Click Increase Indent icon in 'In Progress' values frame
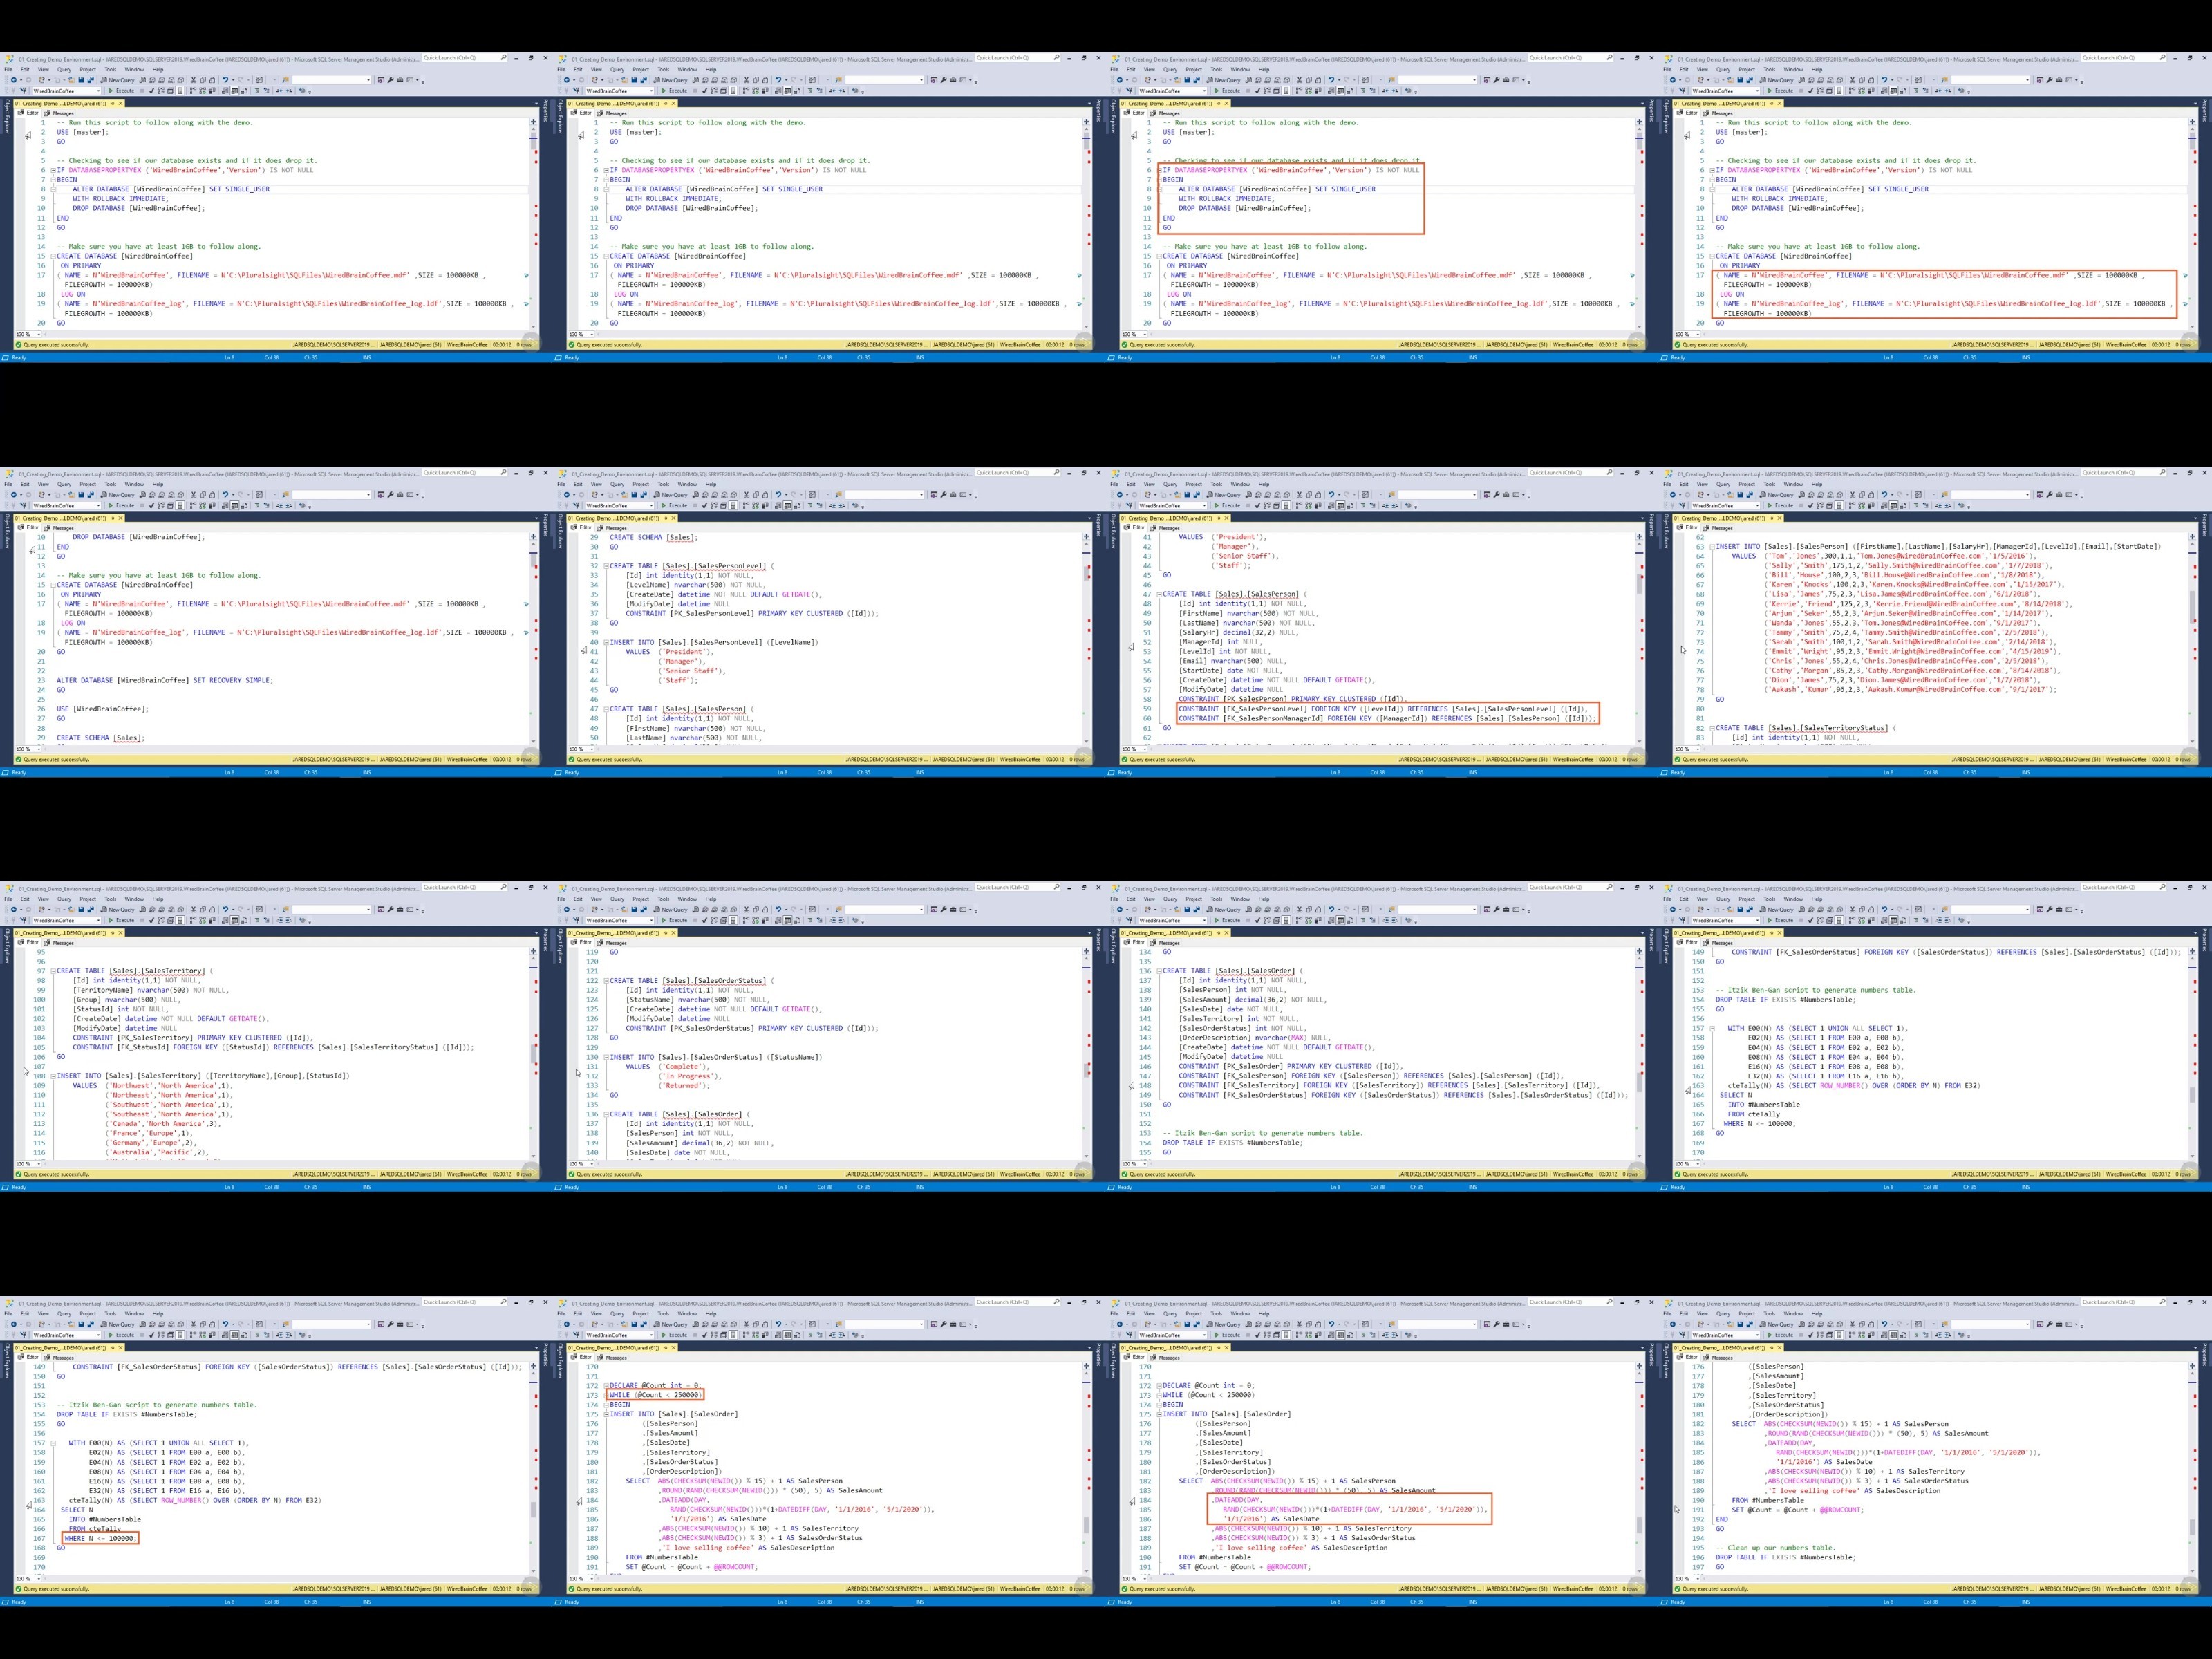The width and height of the screenshot is (2212, 1659). pyautogui.click(x=842, y=921)
